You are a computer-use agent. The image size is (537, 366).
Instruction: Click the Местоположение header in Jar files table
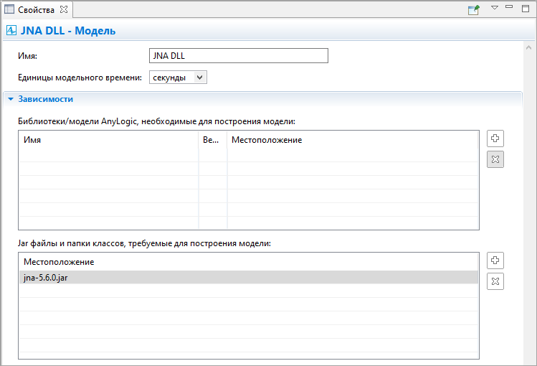[x=249, y=262]
